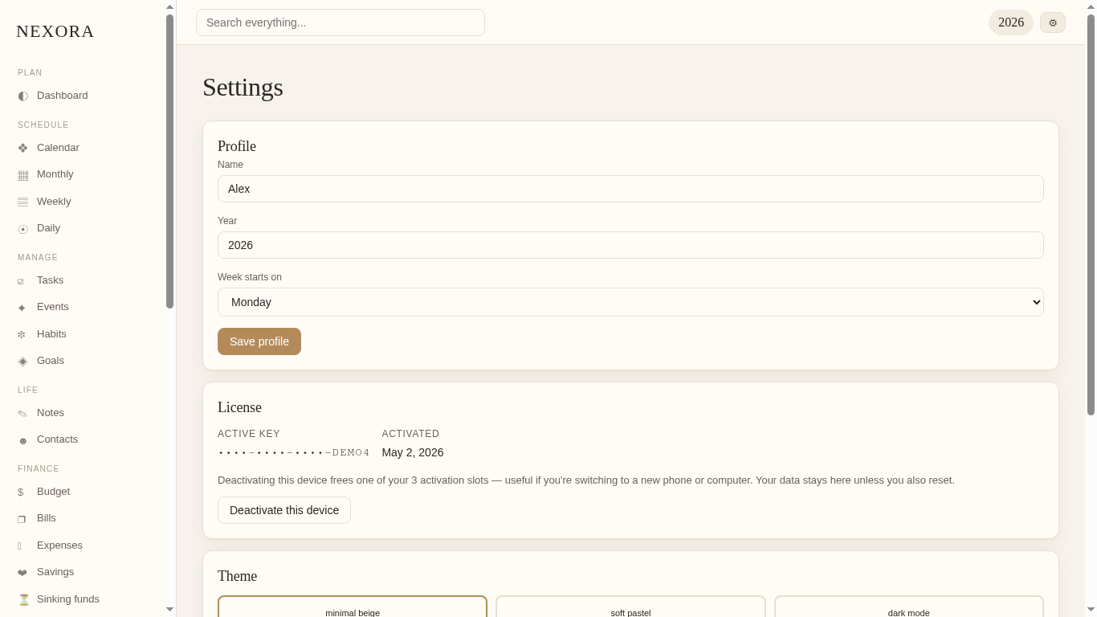This screenshot has width=1097, height=617.
Task: Navigate to Tasks
Action: point(82,280)
